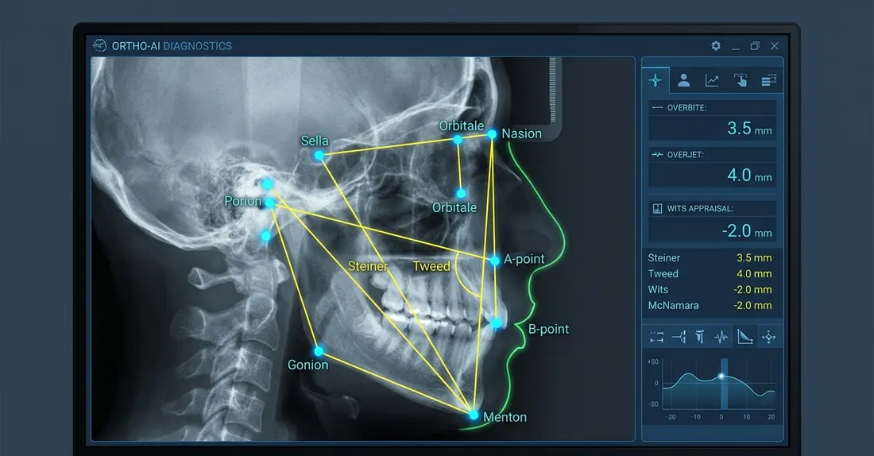Select the touch pointer interaction tab
This screenshot has width=874, height=456.
point(741,80)
